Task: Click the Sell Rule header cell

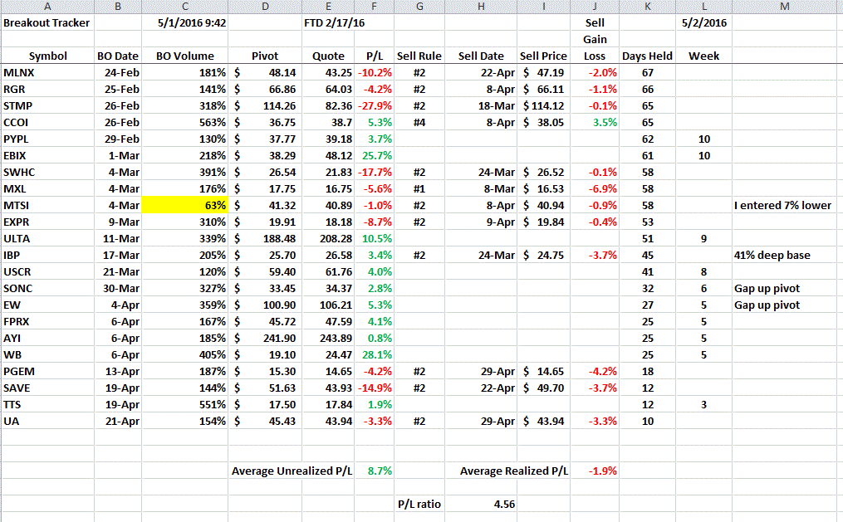Action: (419, 56)
